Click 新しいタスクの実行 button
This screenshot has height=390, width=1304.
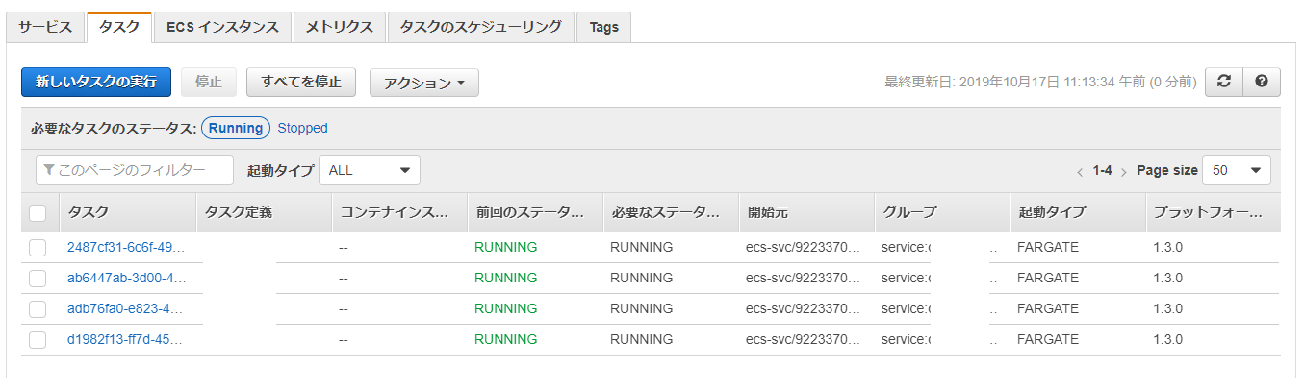(x=96, y=82)
